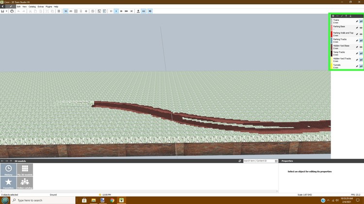Toggle visibility of the Tunnels layer
Viewport: 364px width, 204px height.
pyautogui.click(x=361, y=66)
